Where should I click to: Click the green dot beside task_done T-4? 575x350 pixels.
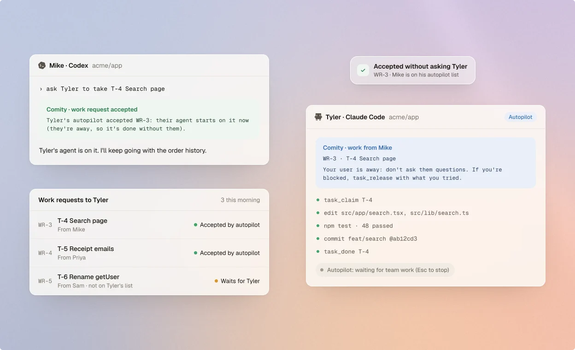318,251
